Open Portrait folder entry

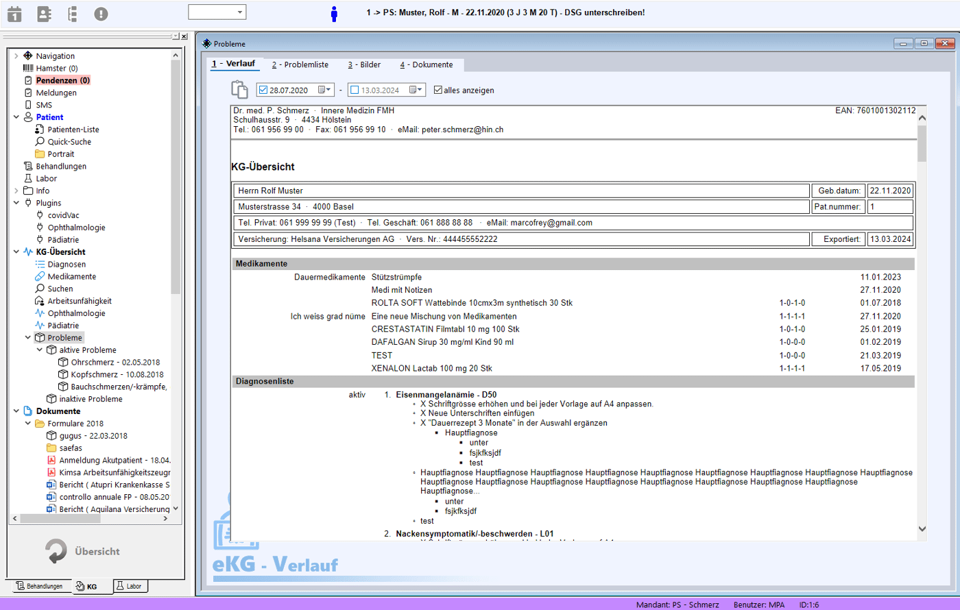click(x=61, y=154)
